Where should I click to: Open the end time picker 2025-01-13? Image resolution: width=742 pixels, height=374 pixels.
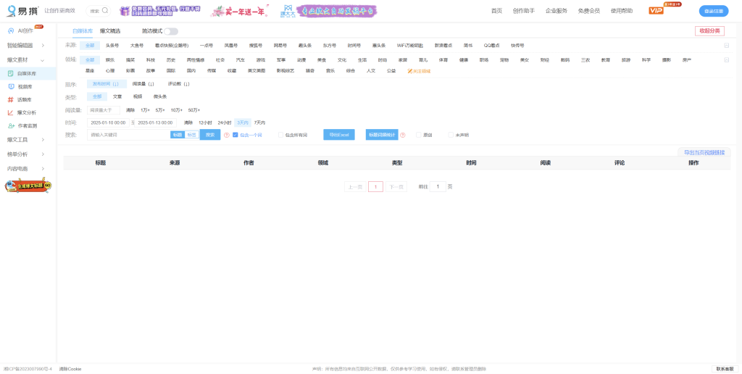click(x=155, y=122)
